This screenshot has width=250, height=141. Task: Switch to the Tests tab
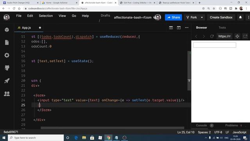point(222,27)
